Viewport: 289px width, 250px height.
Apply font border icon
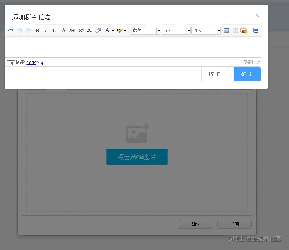[x=63, y=31]
